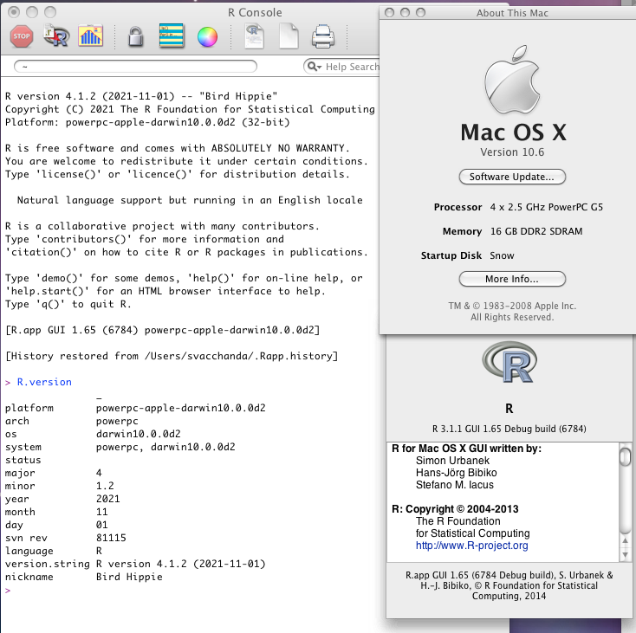Click the credits scrollbar thumb in About R

[626, 455]
